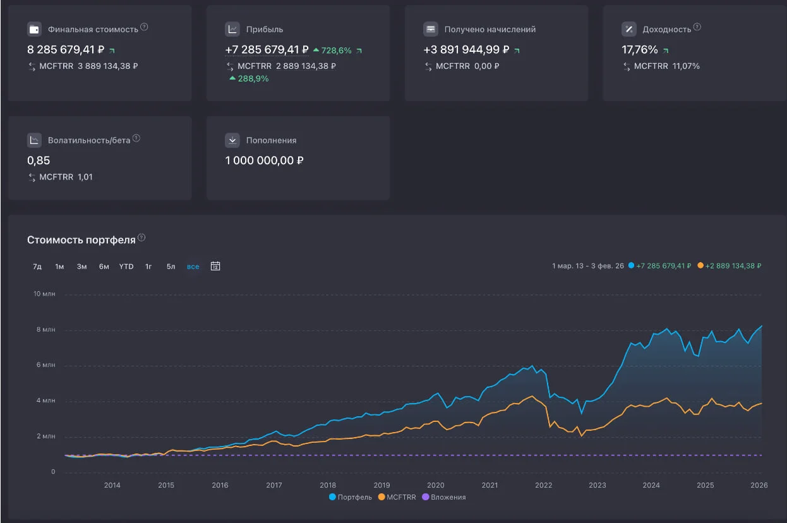Image resolution: width=787 pixels, height=523 pixels.
Task: Click compare arrows icon beside MCFTRR 0,00 ₽
Action: 429,66
